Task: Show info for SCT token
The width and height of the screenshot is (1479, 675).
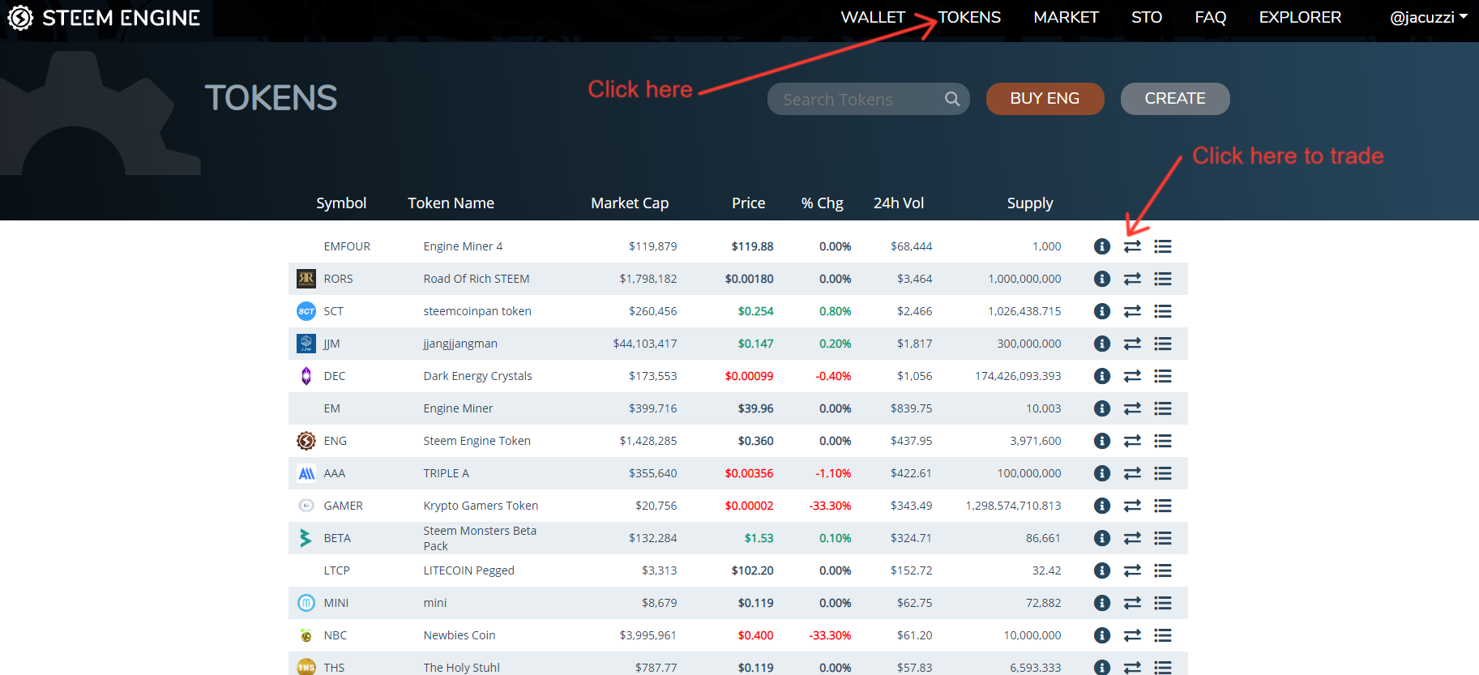Action: (x=1102, y=311)
